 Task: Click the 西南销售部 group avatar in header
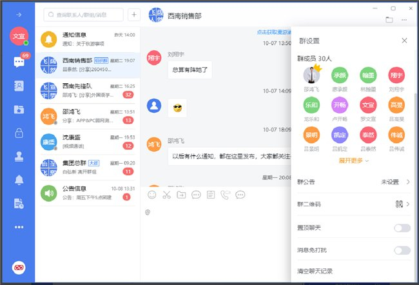point(156,15)
